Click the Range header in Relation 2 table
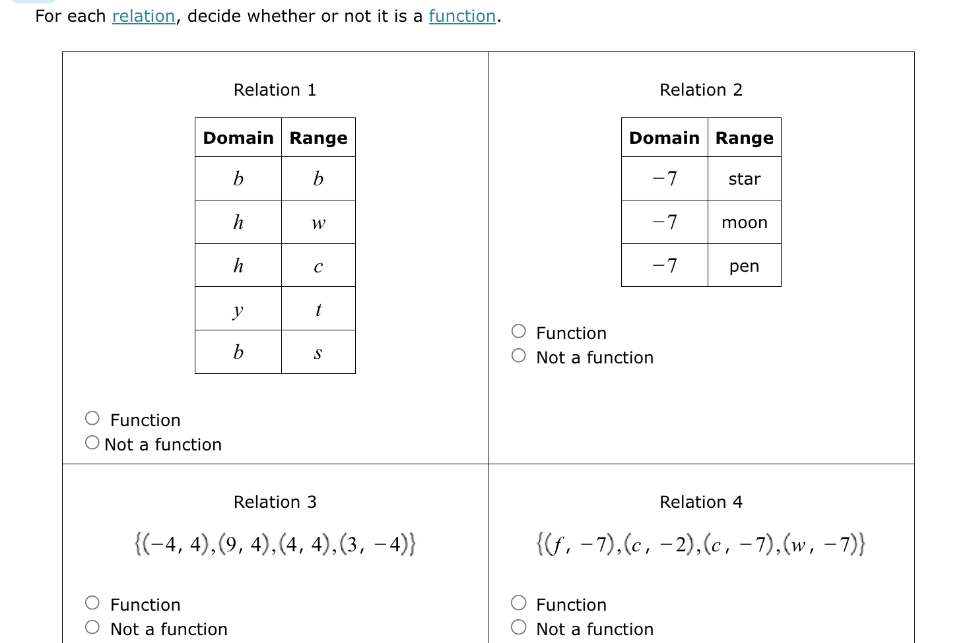This screenshot has height=643, width=975. (745, 137)
